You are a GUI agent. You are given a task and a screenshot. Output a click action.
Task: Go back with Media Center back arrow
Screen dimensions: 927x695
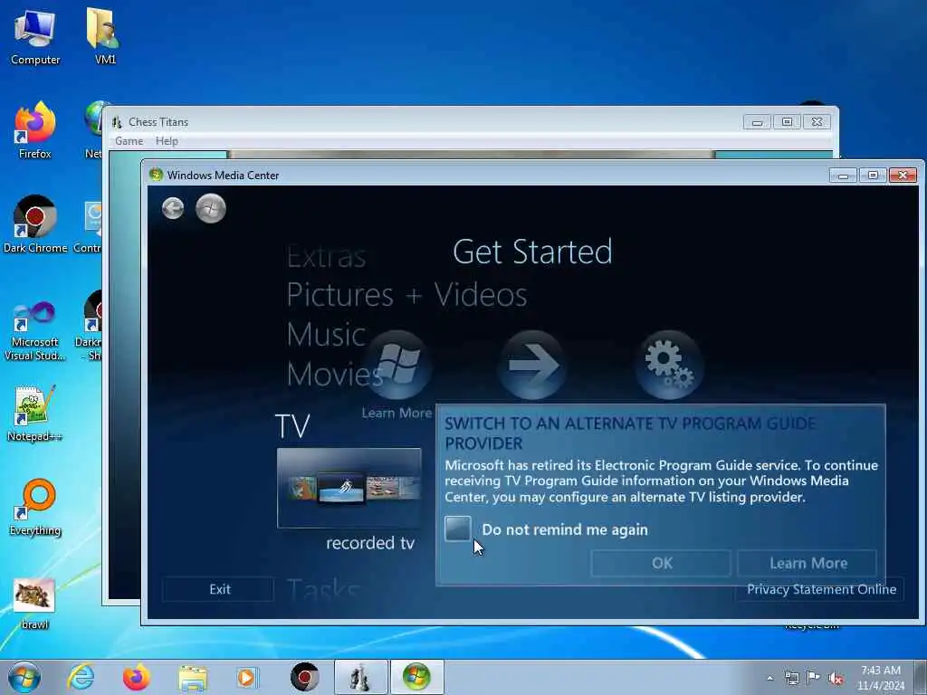[173, 208]
